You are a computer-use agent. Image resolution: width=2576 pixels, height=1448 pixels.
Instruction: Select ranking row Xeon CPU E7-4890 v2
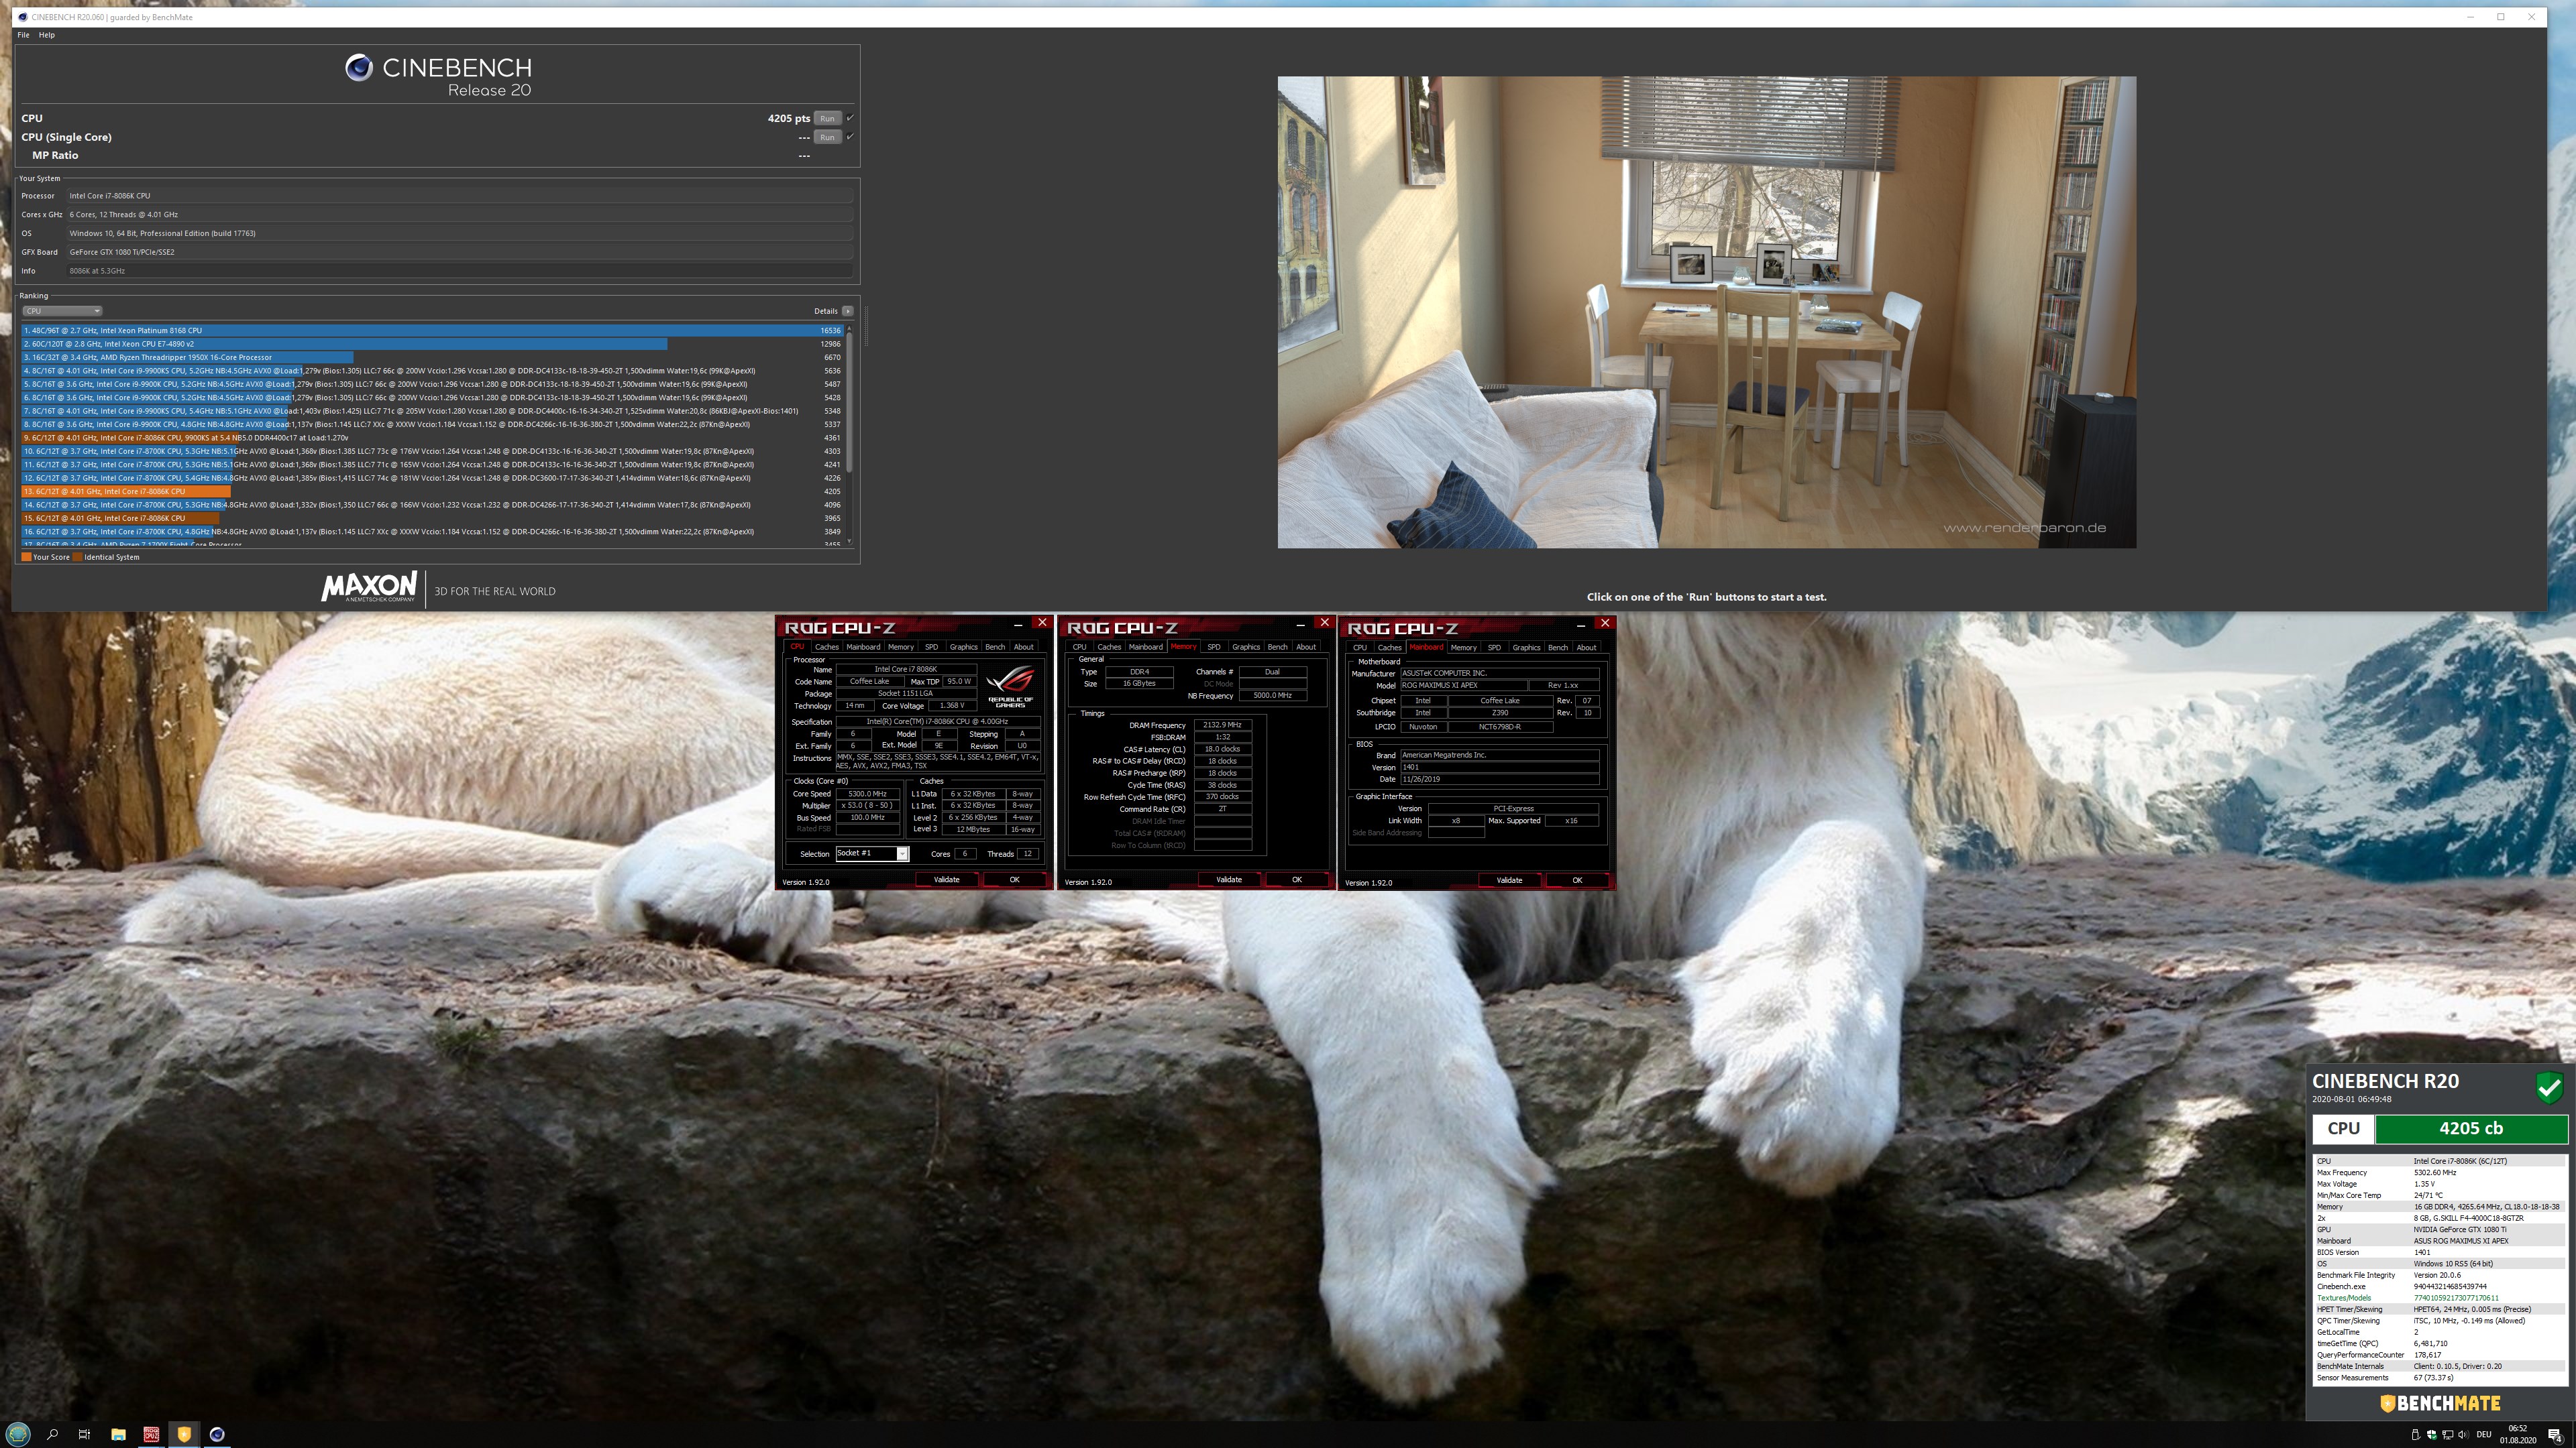(x=432, y=344)
